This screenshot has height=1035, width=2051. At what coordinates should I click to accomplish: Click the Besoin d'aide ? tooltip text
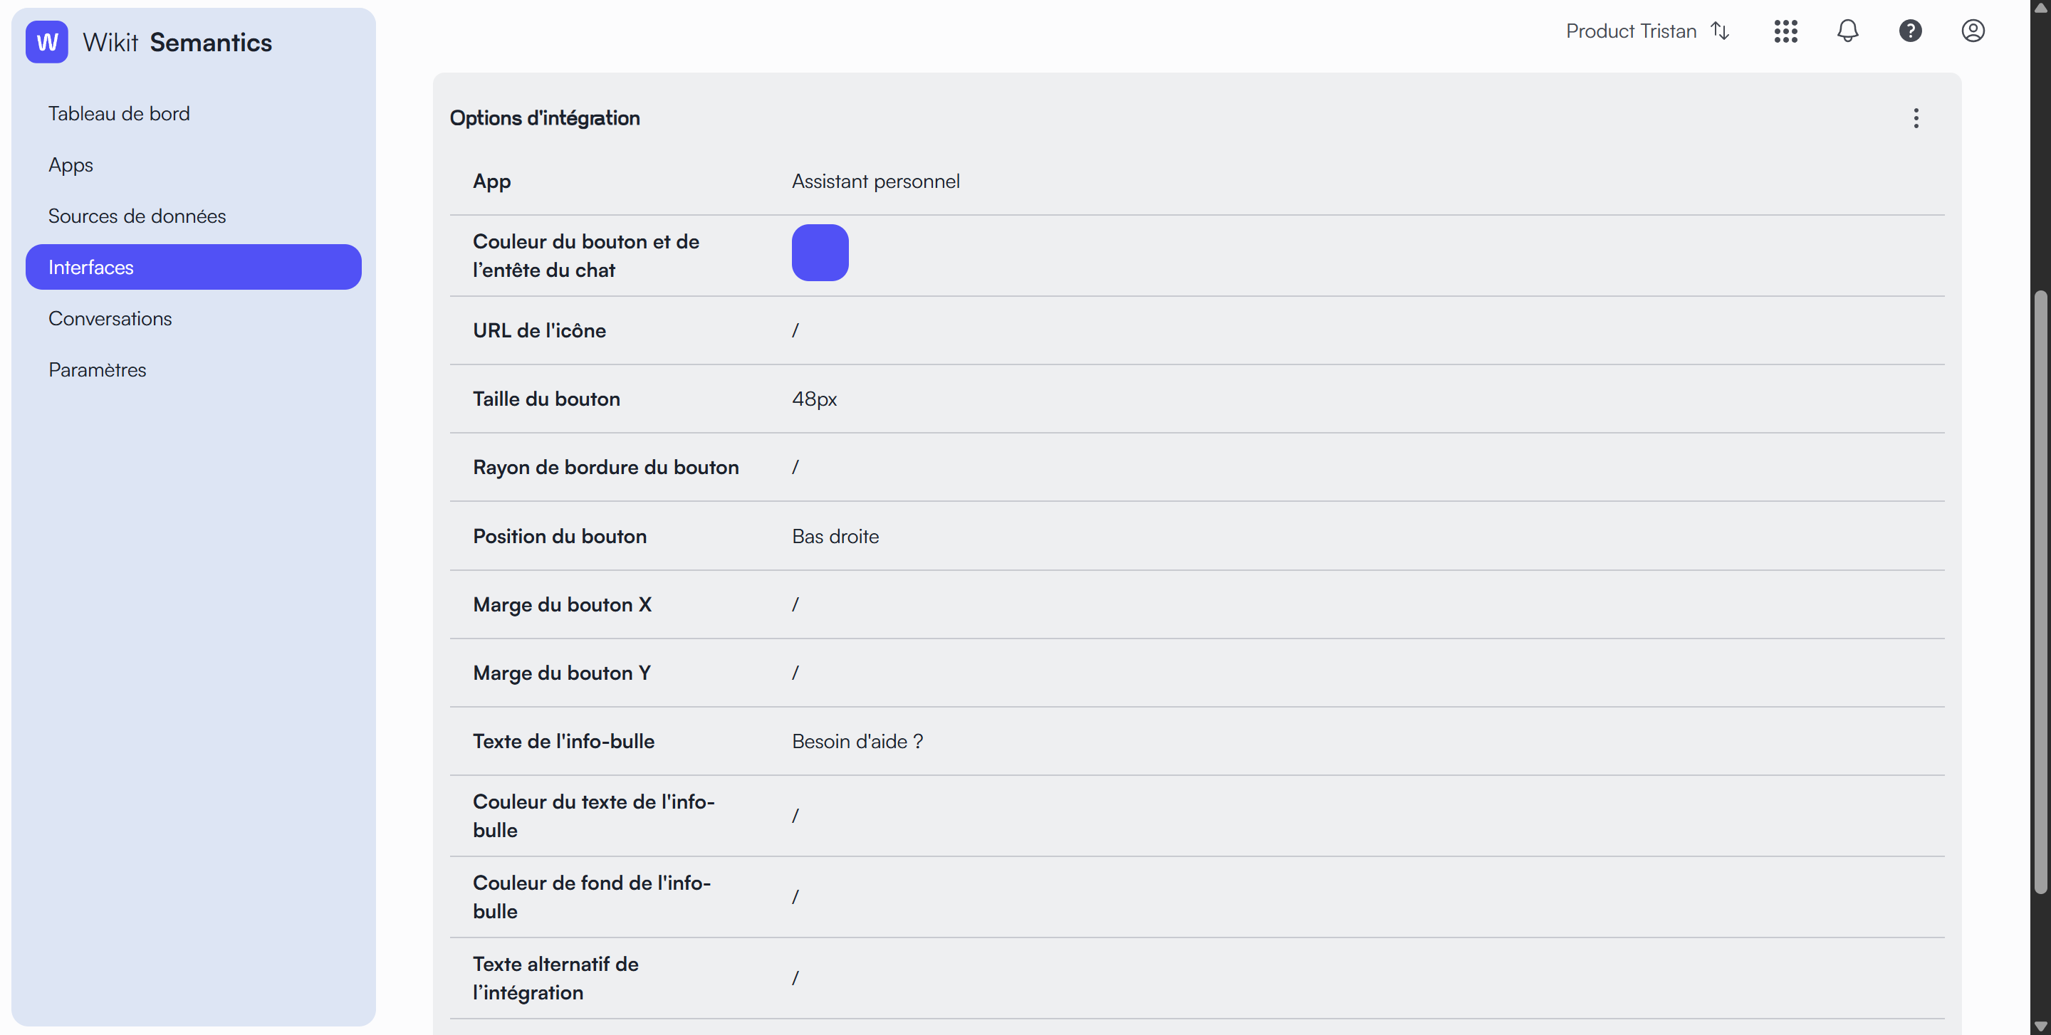point(857,740)
